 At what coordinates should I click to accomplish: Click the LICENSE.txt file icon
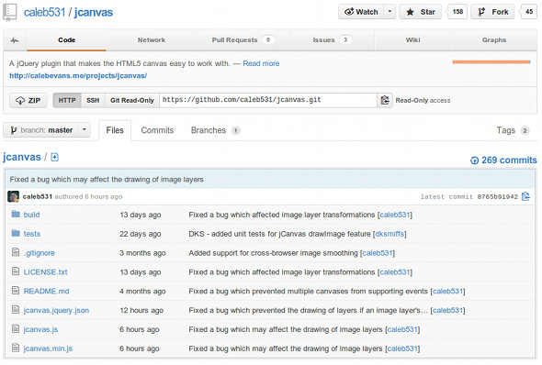pos(16,271)
